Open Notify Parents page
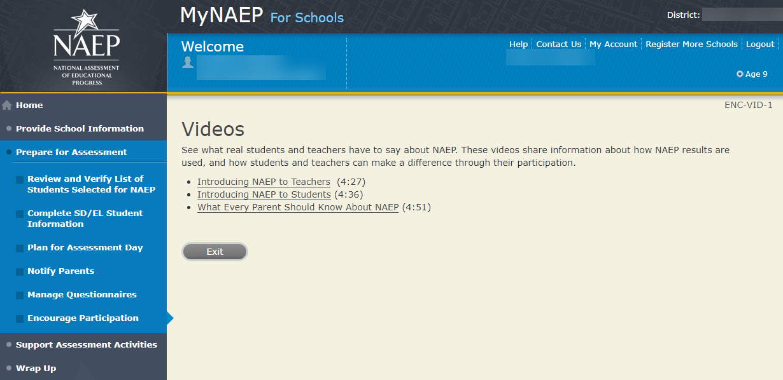This screenshot has height=380, width=783. click(x=60, y=271)
